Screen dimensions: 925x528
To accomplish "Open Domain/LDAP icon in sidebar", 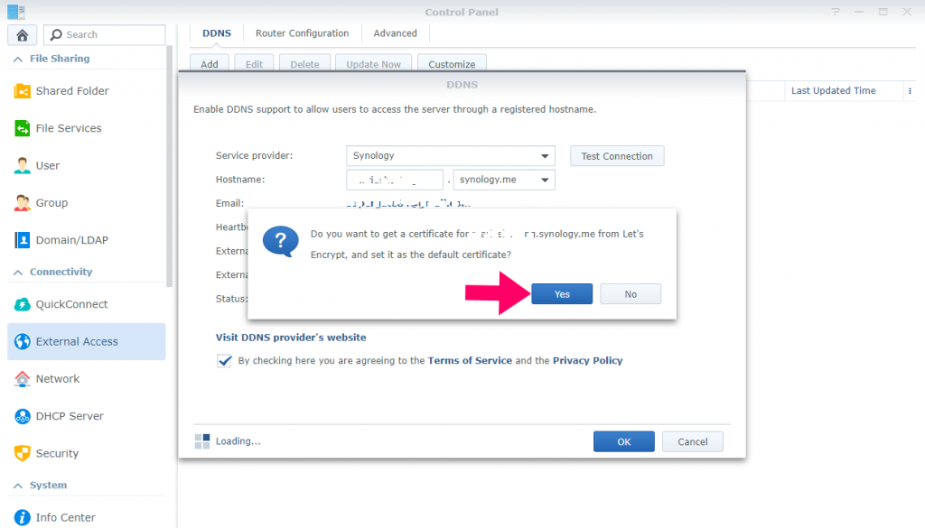I will click(x=23, y=241).
